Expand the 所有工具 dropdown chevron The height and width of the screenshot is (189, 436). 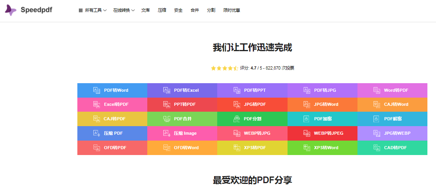point(105,10)
